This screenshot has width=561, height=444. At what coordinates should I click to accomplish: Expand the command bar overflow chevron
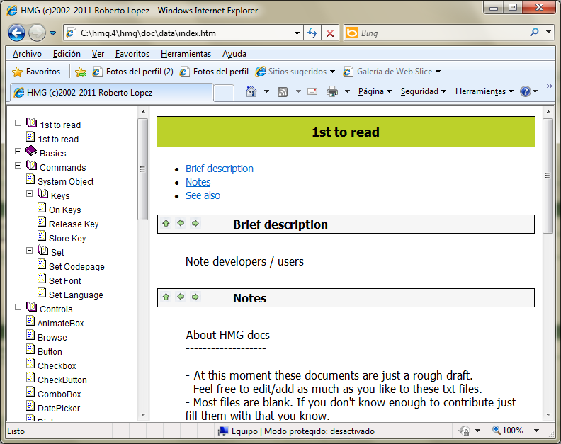point(550,86)
